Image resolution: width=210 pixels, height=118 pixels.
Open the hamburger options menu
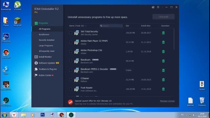158,7
